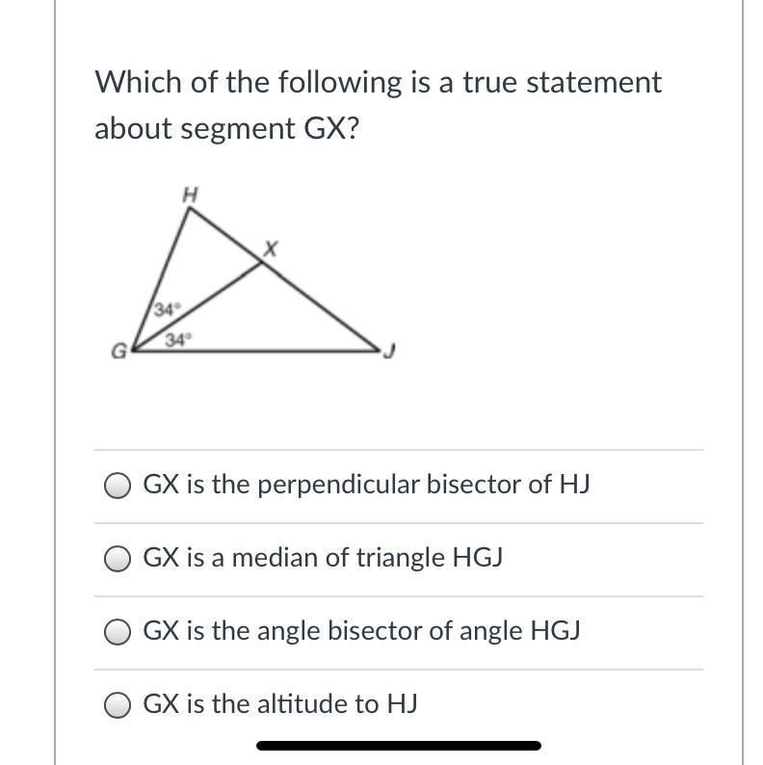Image resolution: width=763 pixels, height=765 pixels.
Task: Tap the triangle HGJ diagram image
Action: click(253, 274)
